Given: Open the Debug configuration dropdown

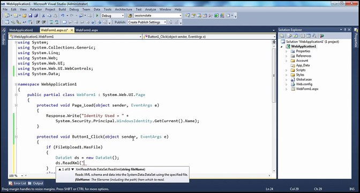Looking at the screenshot, I should 123,16.
